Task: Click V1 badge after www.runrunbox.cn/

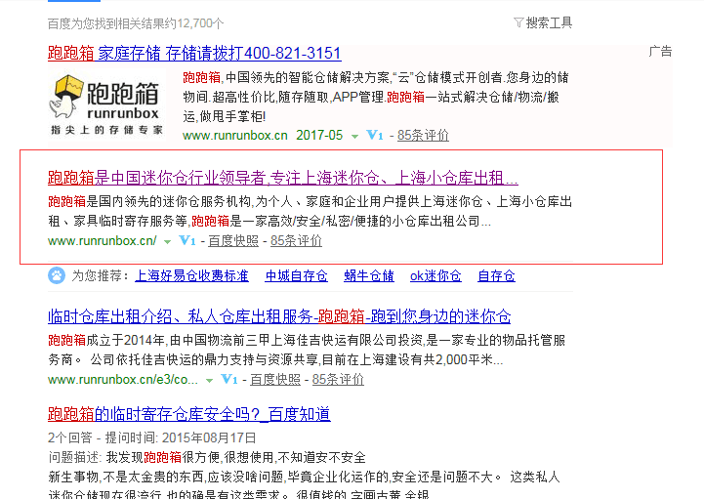Action: point(187,240)
